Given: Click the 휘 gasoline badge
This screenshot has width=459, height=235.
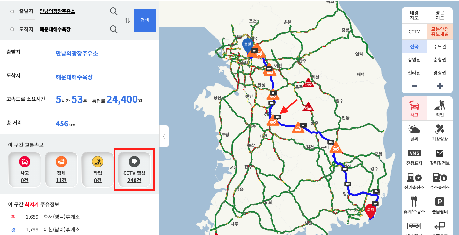Looking at the screenshot, I should point(13,217).
